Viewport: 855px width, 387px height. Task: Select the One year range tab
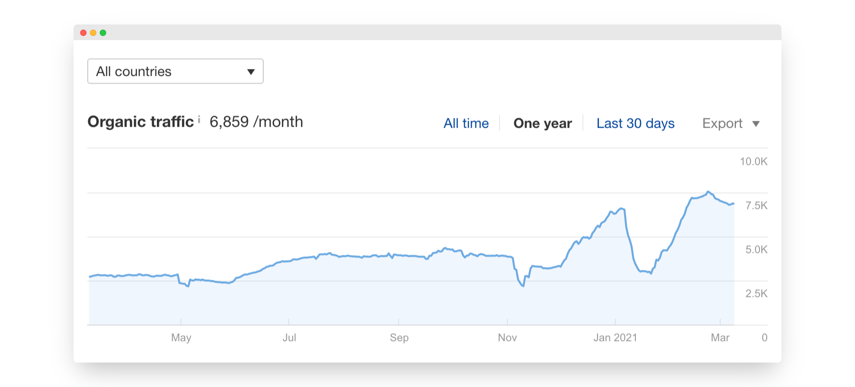pyautogui.click(x=542, y=123)
